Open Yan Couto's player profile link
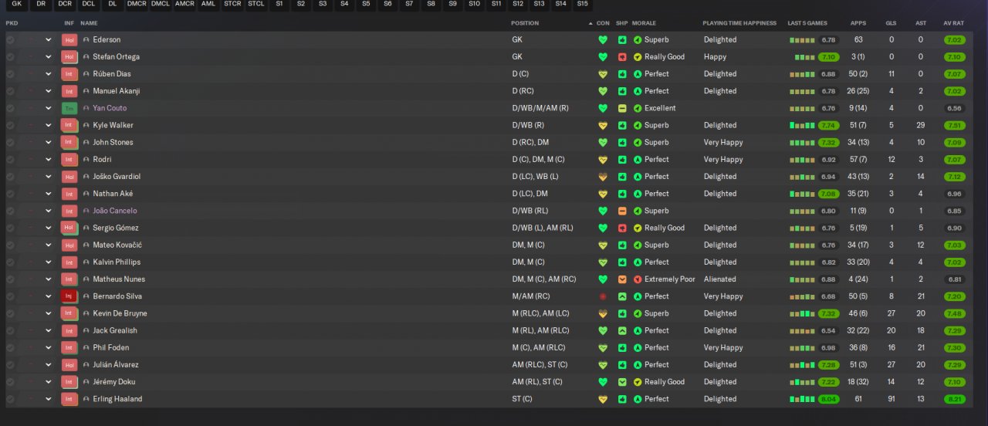 click(x=110, y=108)
